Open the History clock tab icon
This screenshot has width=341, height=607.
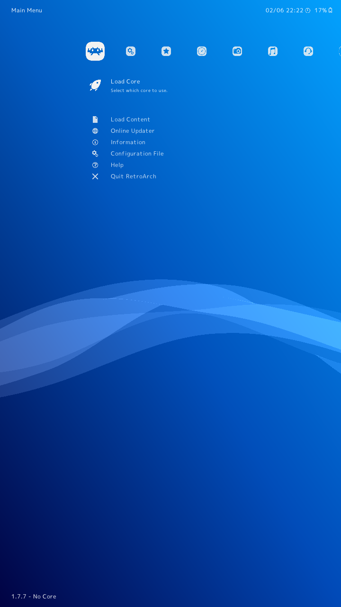pyautogui.click(x=202, y=51)
